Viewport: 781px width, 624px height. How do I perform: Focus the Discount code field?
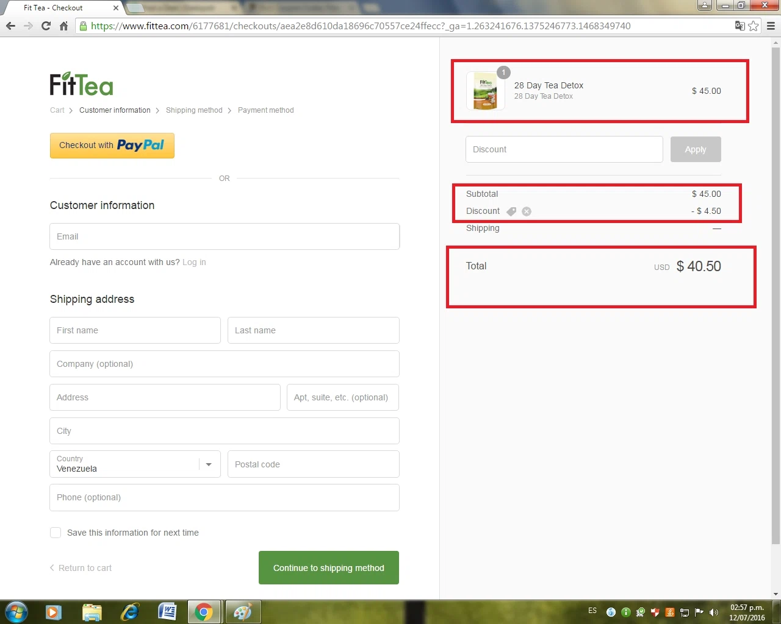564,149
